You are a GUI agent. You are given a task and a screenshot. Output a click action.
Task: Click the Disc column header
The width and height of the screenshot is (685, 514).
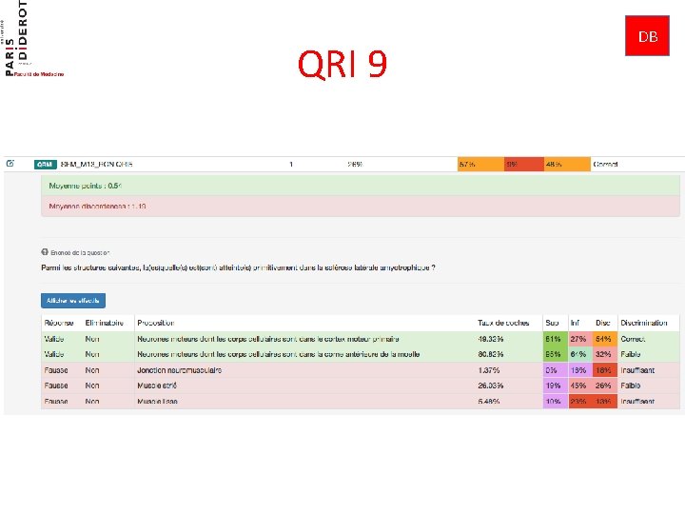click(603, 323)
